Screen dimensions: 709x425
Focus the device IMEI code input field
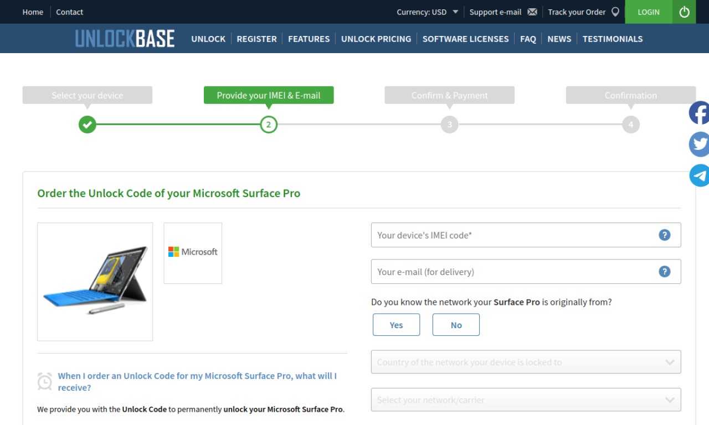coord(526,235)
